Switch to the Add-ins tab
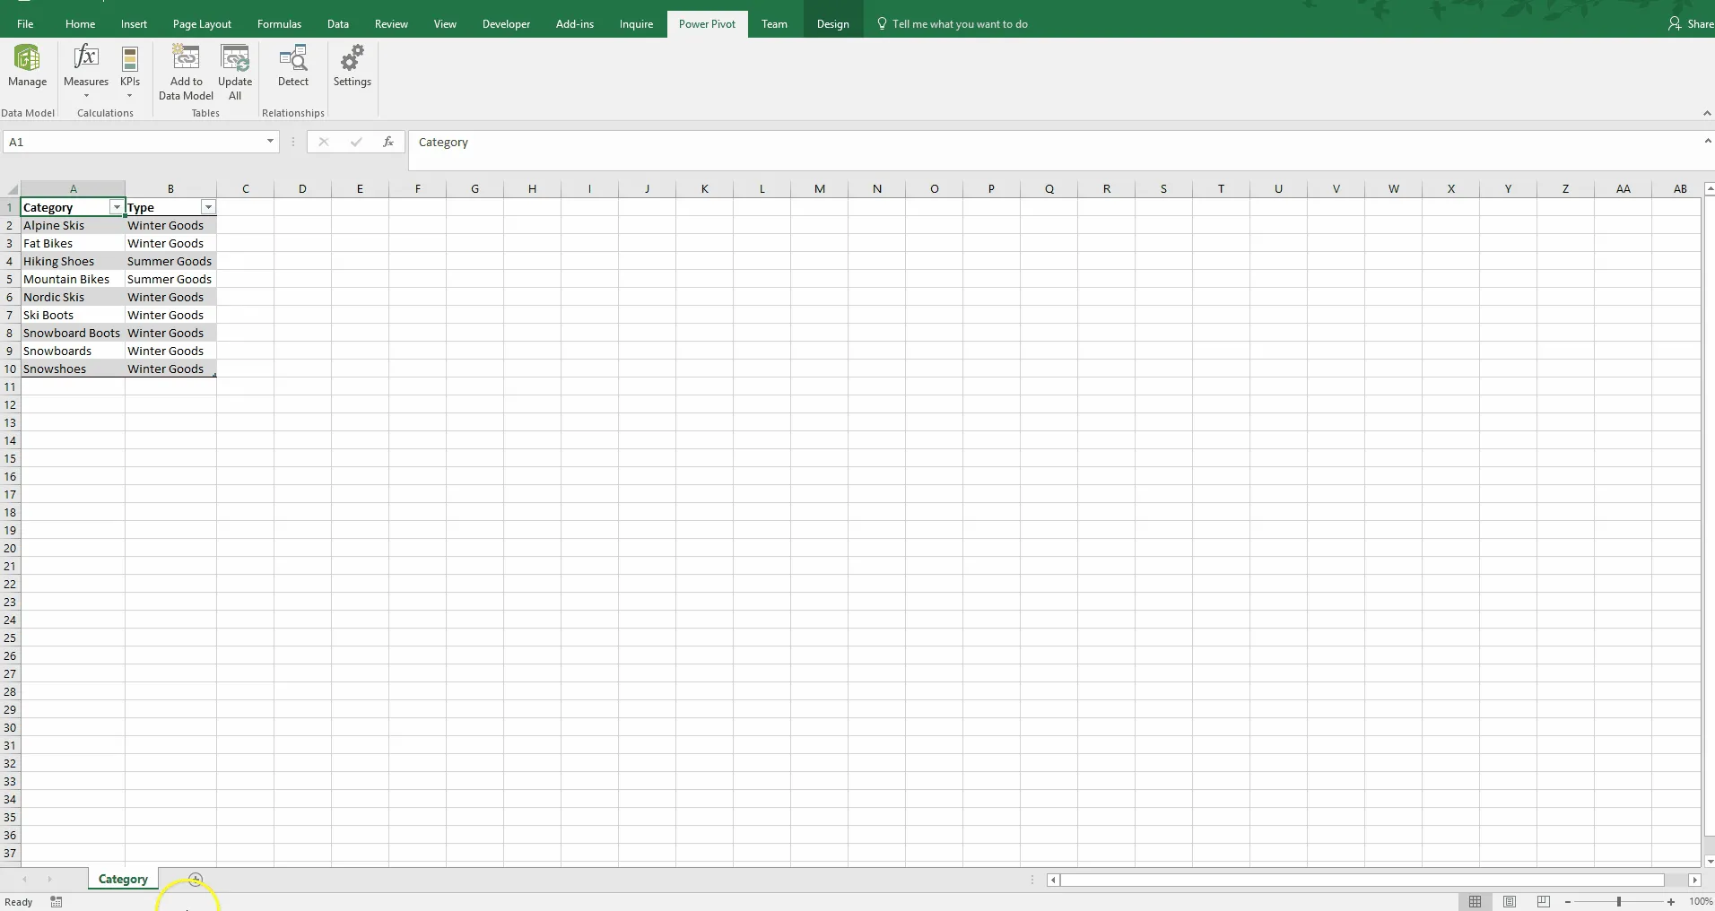This screenshot has height=911, width=1715. click(x=574, y=24)
